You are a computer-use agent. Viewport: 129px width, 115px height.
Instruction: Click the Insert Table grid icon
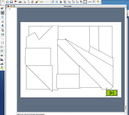pos(57,2)
